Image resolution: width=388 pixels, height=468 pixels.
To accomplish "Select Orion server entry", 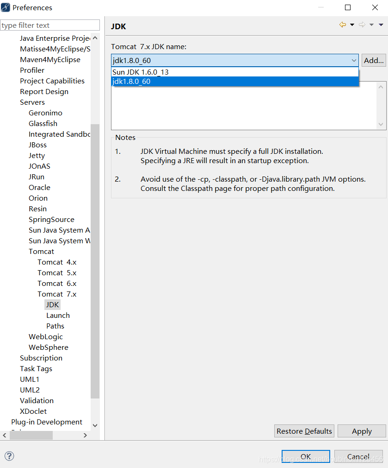I will (x=38, y=198).
